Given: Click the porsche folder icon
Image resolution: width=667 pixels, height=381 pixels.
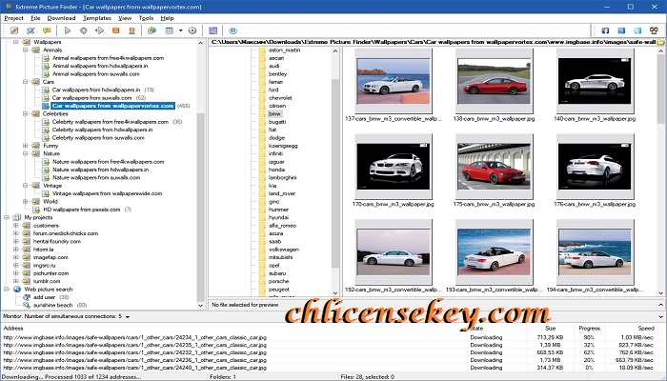Looking at the screenshot, I should pos(262,282).
